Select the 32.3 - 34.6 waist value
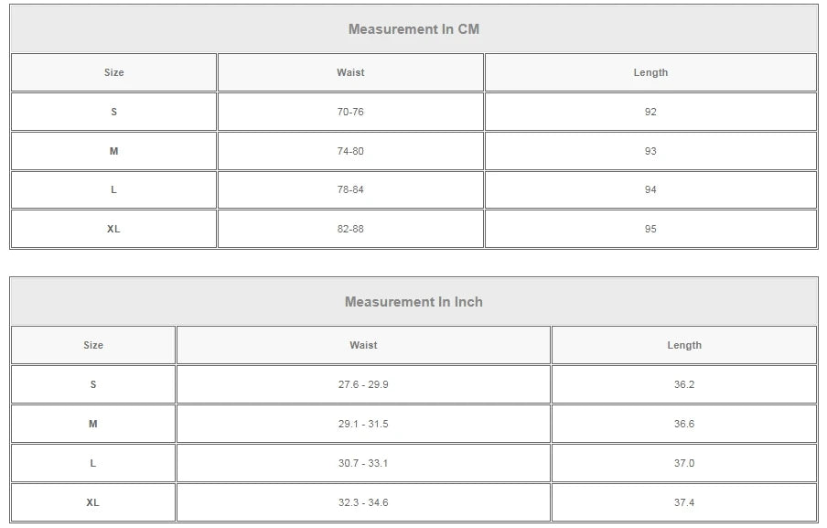The width and height of the screenshot is (827, 528). tap(363, 502)
